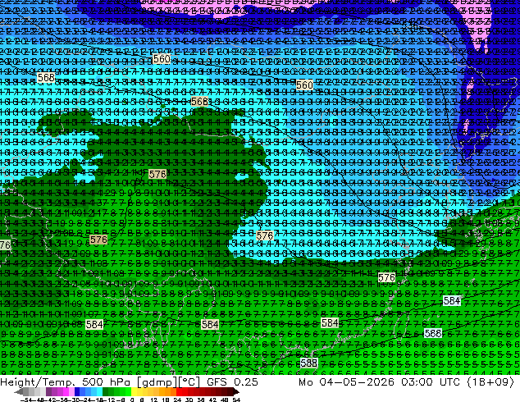The width and height of the screenshot is (520, 402).
Task: Select the "(18+09)" forecast run text
Action: (490, 382)
